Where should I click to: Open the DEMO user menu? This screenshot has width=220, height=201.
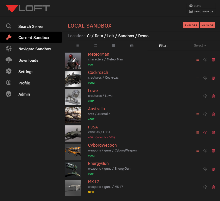(x=195, y=6)
